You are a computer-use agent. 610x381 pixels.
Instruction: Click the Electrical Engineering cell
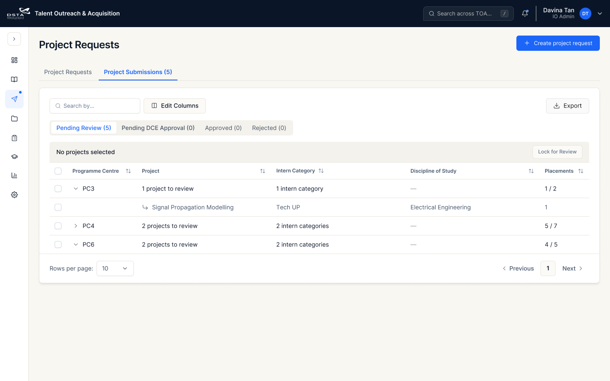point(441,207)
